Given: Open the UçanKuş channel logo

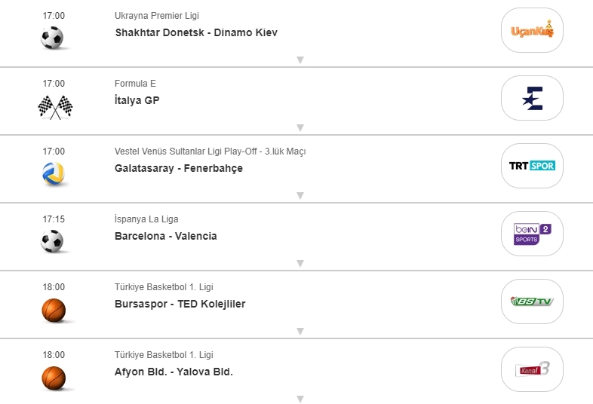Looking at the screenshot, I should click(532, 30).
